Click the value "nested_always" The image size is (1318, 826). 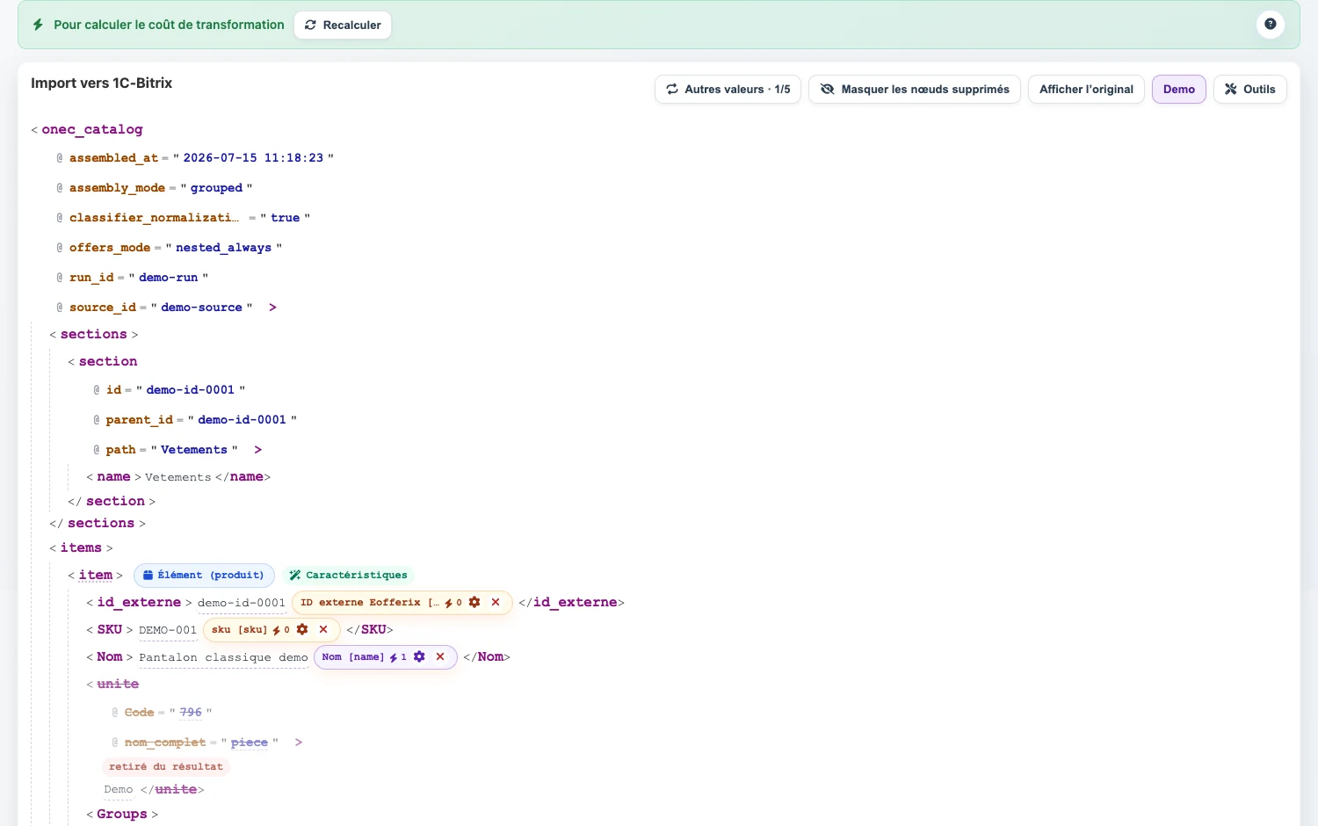(223, 247)
